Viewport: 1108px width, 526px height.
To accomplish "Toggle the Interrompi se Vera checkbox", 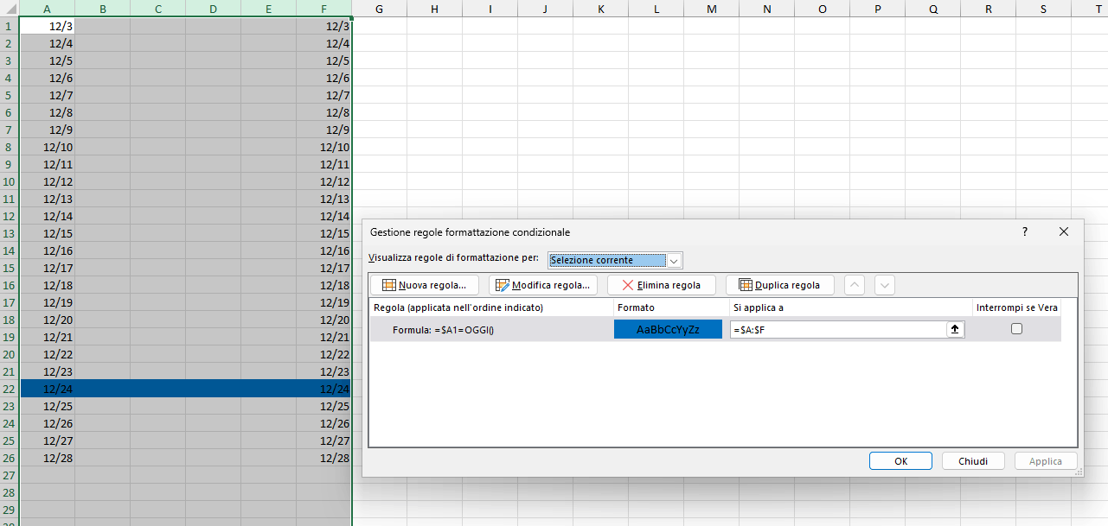I will coord(1016,329).
